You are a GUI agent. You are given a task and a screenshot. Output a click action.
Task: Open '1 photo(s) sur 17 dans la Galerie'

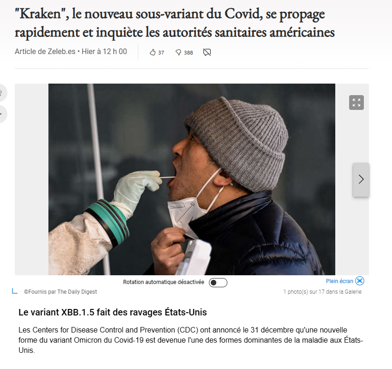(x=322, y=292)
